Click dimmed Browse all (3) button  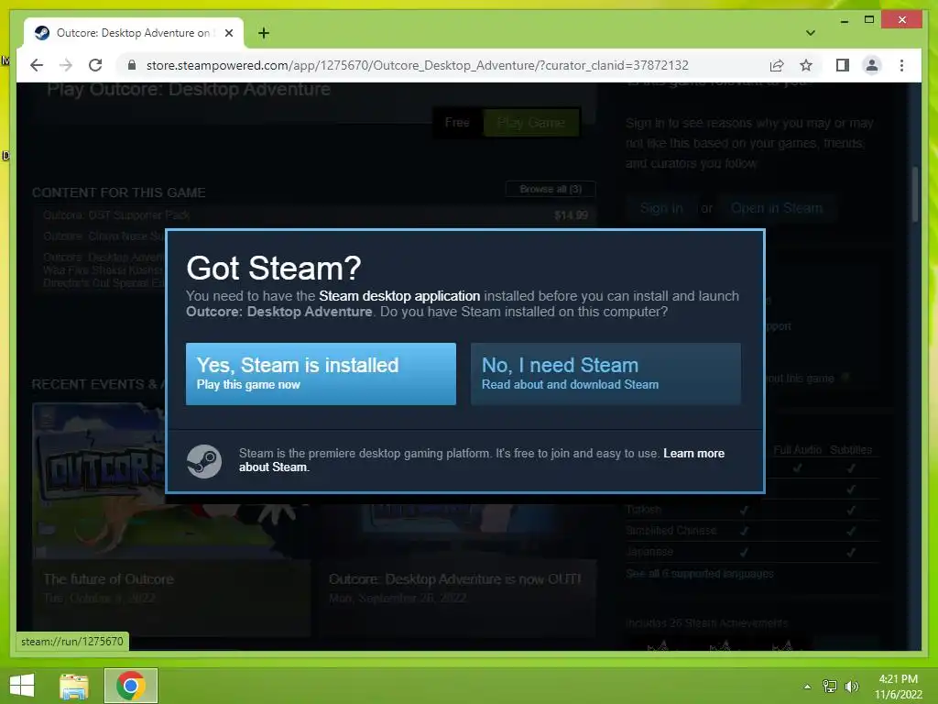[x=551, y=189]
